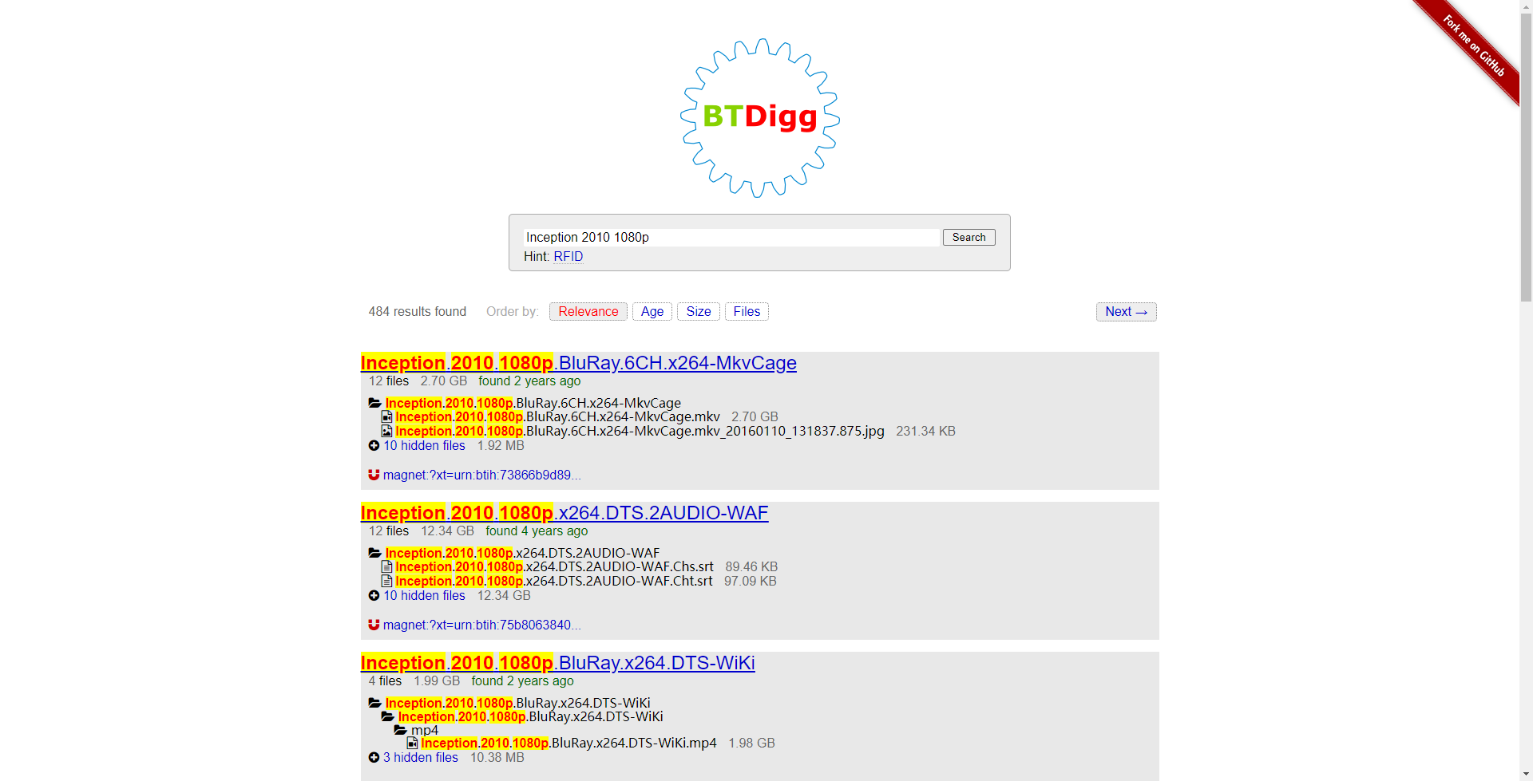Select file name BluRay.6CH.x264-MkvCage.mkv
This screenshot has height=781, width=1533.
558,416
